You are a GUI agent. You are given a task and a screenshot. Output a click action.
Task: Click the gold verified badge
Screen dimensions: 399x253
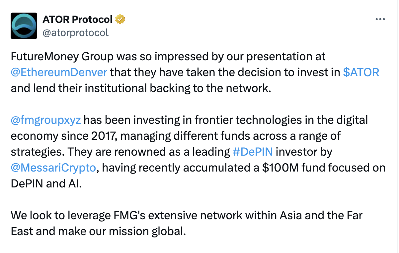(120, 20)
